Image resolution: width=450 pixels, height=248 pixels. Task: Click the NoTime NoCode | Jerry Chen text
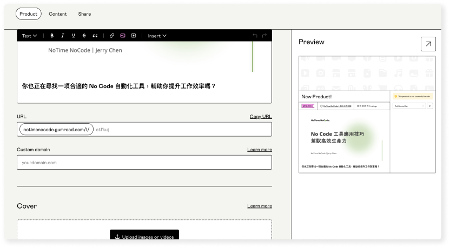pyautogui.click(x=85, y=50)
